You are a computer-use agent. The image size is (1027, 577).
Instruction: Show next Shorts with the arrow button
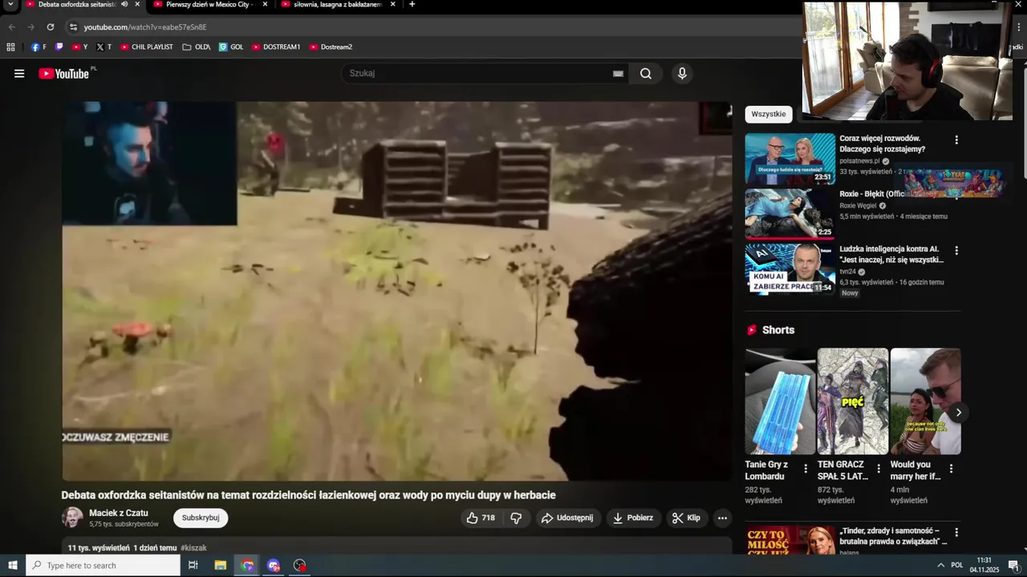coord(958,413)
